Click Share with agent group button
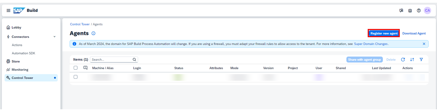Image resolution: width=437 pixels, height=112 pixels. point(364,59)
